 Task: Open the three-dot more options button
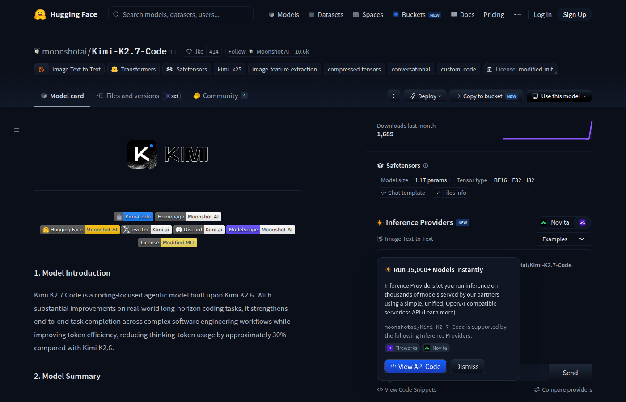[x=394, y=96]
